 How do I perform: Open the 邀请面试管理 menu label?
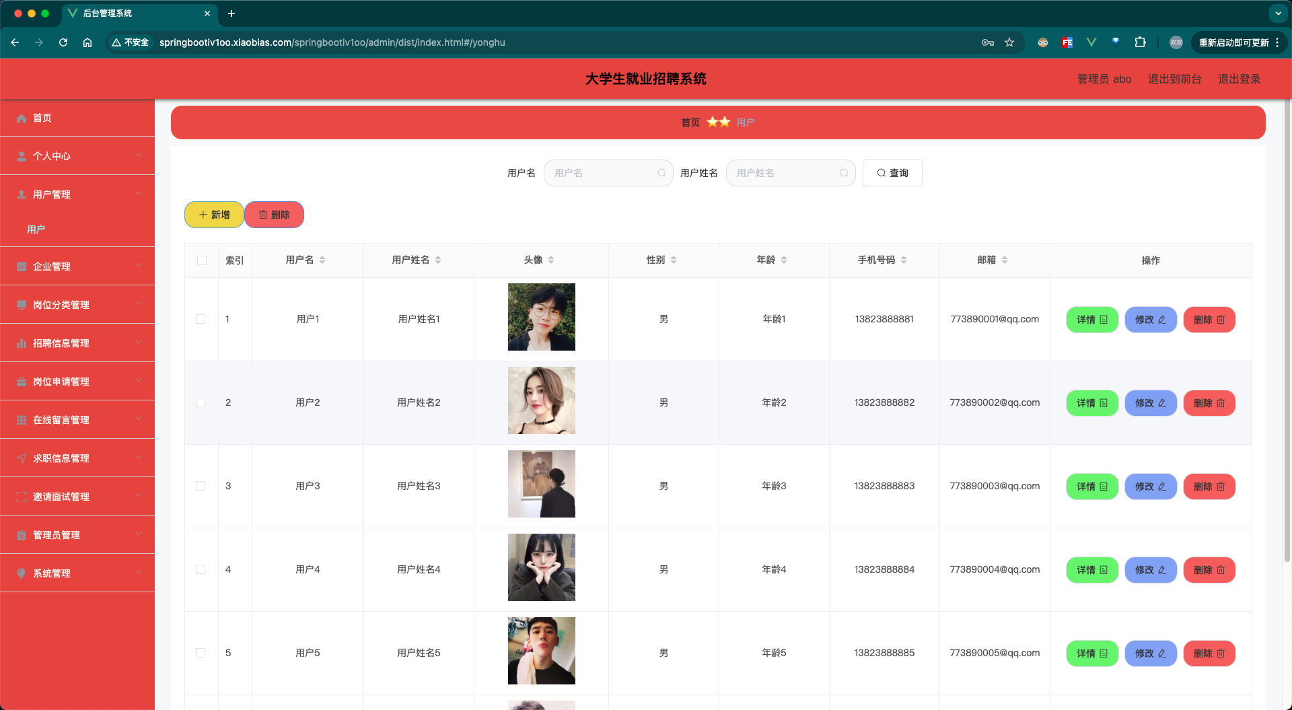coord(61,497)
